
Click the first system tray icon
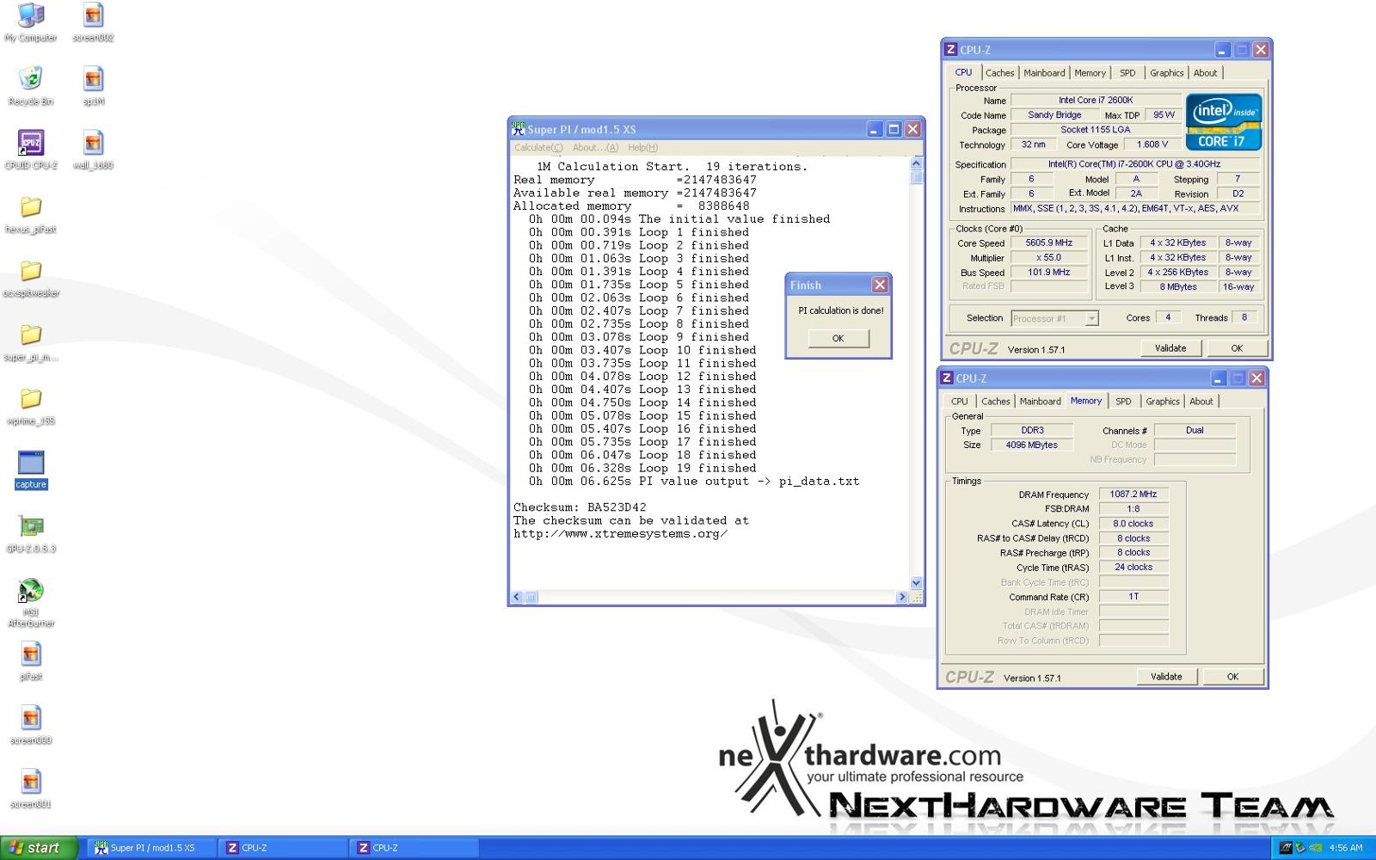pyautogui.click(x=1286, y=848)
